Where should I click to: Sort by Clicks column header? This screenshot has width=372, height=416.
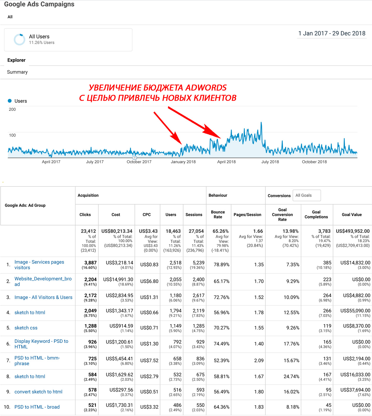coord(85,215)
